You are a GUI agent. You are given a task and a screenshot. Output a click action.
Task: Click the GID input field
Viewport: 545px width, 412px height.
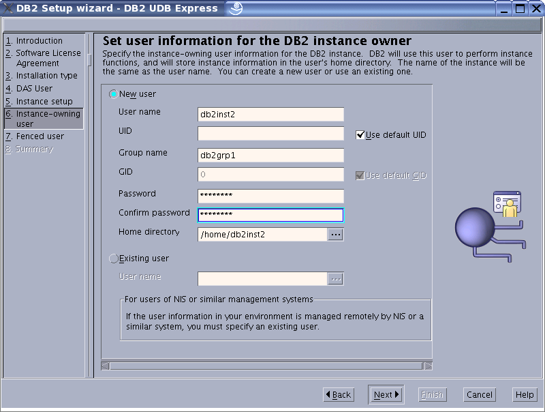pos(270,175)
